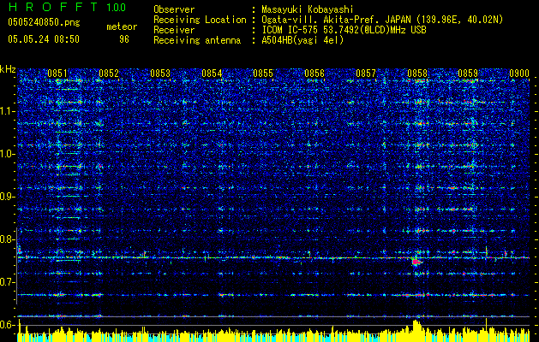539x342 pixels.
Task: Select the 0852 time marker
Action: (109, 74)
